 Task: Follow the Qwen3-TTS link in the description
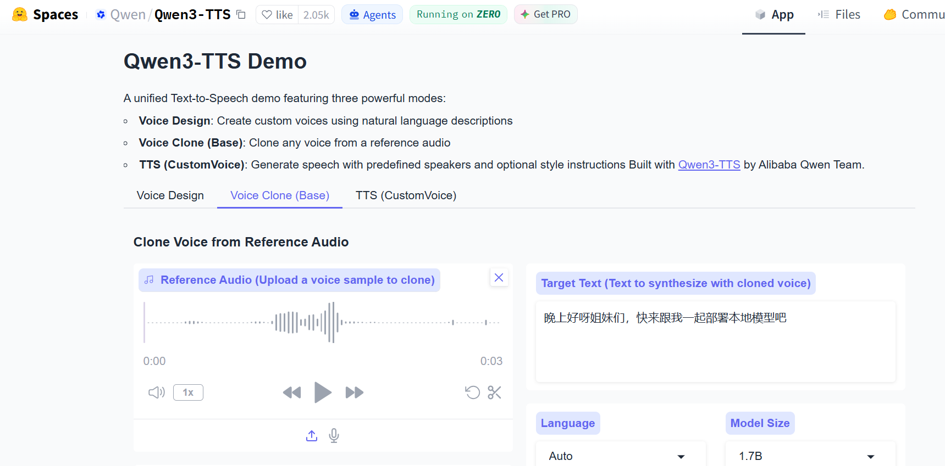(709, 165)
